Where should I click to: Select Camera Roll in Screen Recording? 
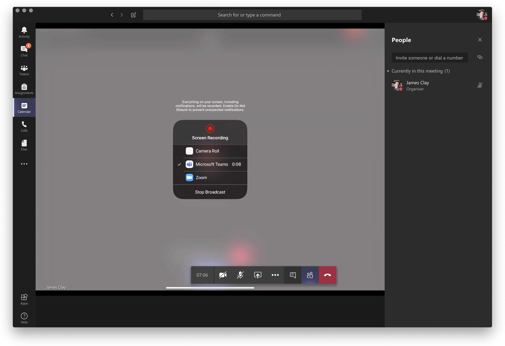click(x=210, y=151)
